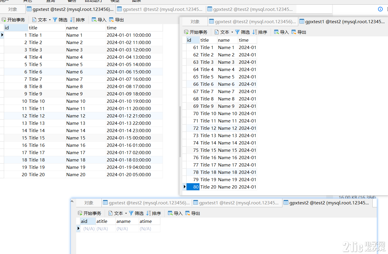388x254 pixels.
Task: Click time column header in main gpxtest table
Action: (134, 28)
